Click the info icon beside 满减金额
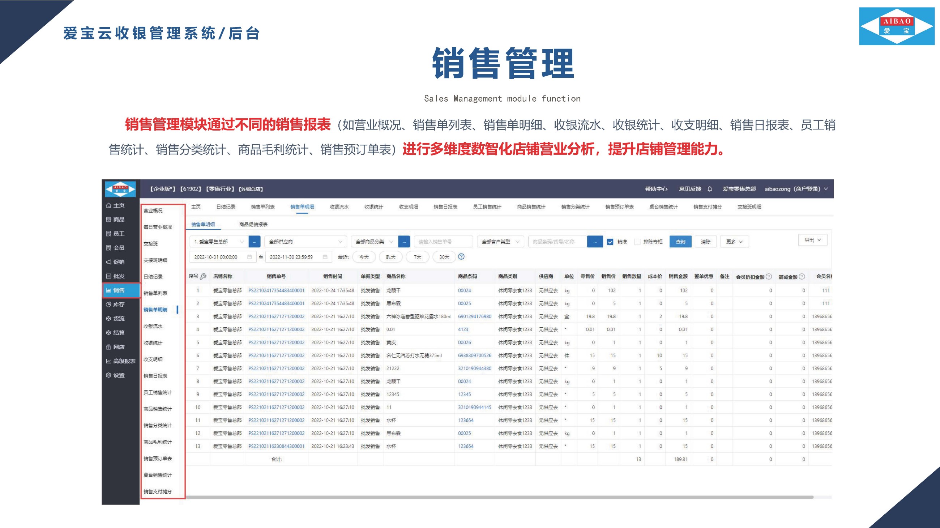 click(x=802, y=277)
